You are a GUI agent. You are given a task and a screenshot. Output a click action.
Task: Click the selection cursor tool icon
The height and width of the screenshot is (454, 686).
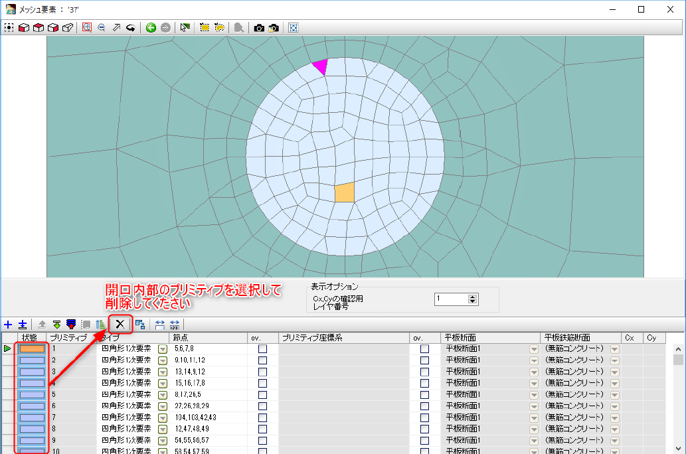(x=185, y=28)
